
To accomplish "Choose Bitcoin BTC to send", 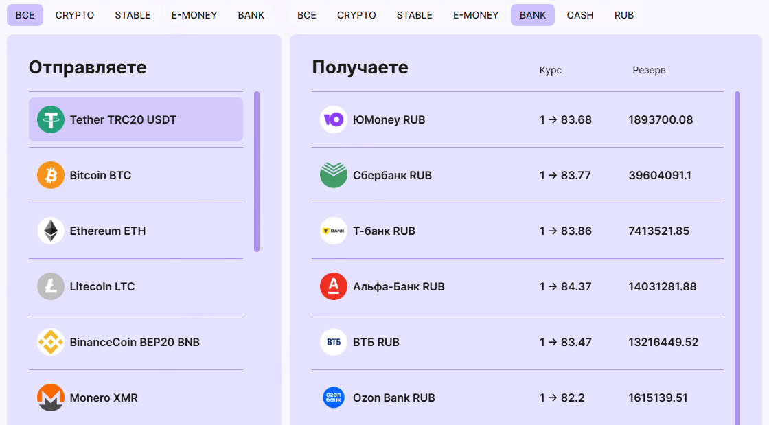I will [x=136, y=175].
